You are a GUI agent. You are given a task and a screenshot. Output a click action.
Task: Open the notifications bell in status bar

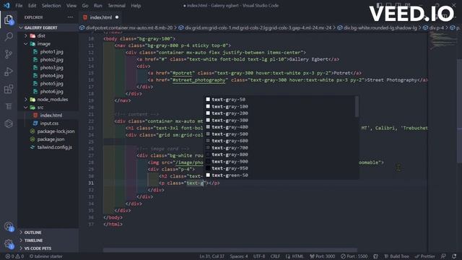[x=454, y=256]
